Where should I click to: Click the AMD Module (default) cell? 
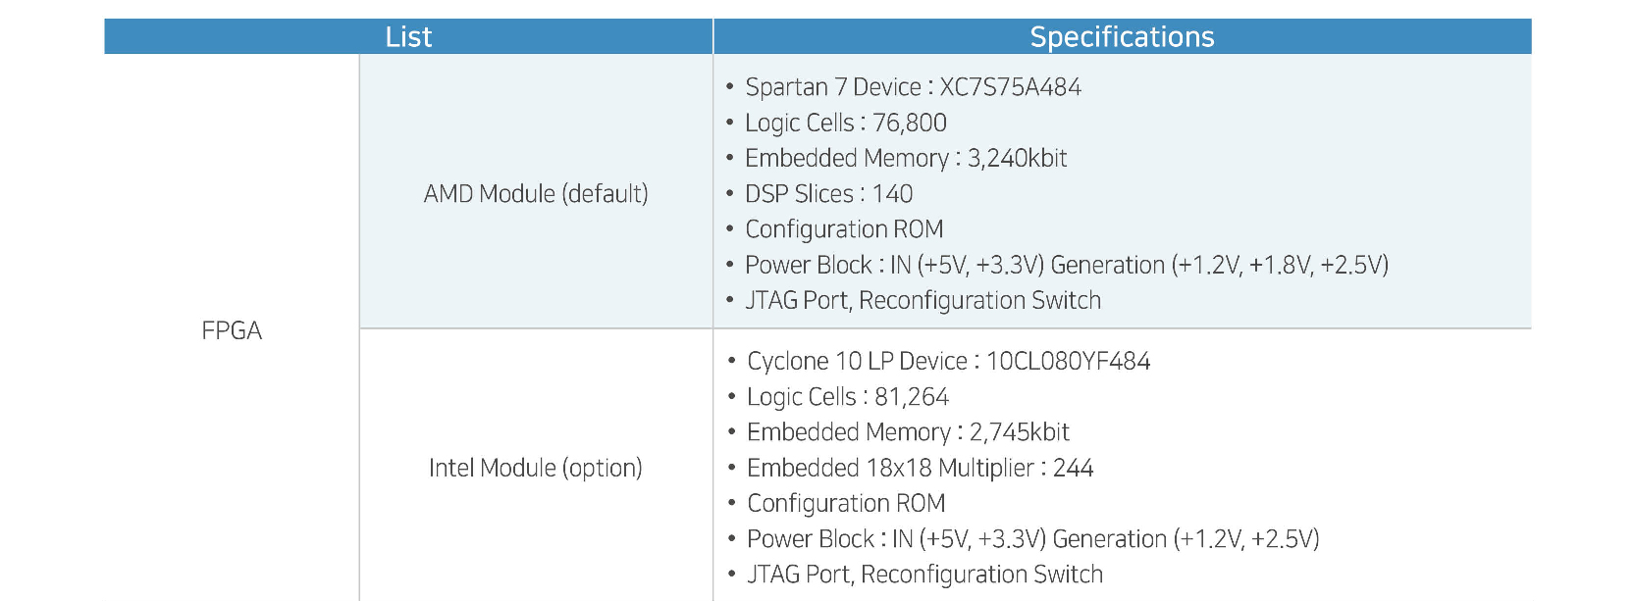coord(536,194)
